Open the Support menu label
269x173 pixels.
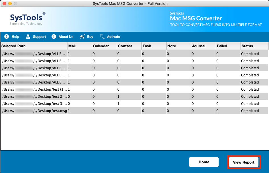coord(39,36)
